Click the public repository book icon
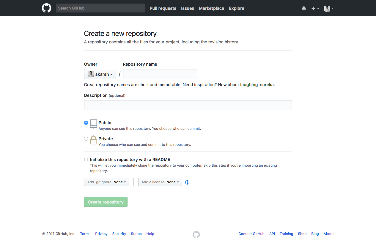376x246 pixels. pos(94,124)
